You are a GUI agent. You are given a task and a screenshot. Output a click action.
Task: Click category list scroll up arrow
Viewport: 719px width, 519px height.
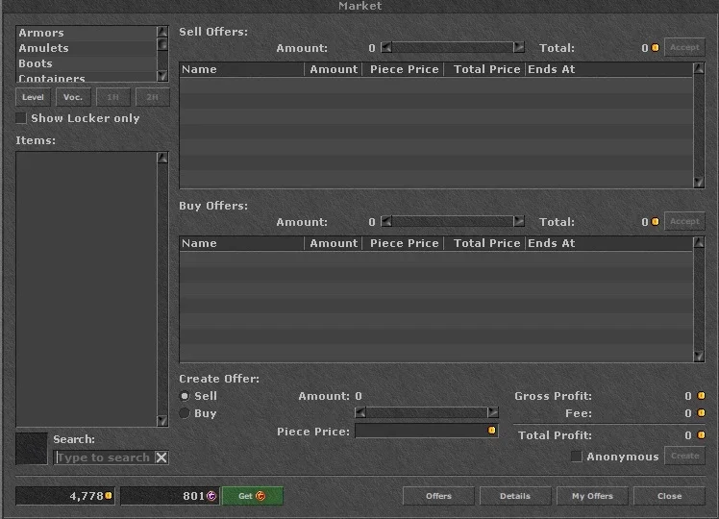pos(162,32)
